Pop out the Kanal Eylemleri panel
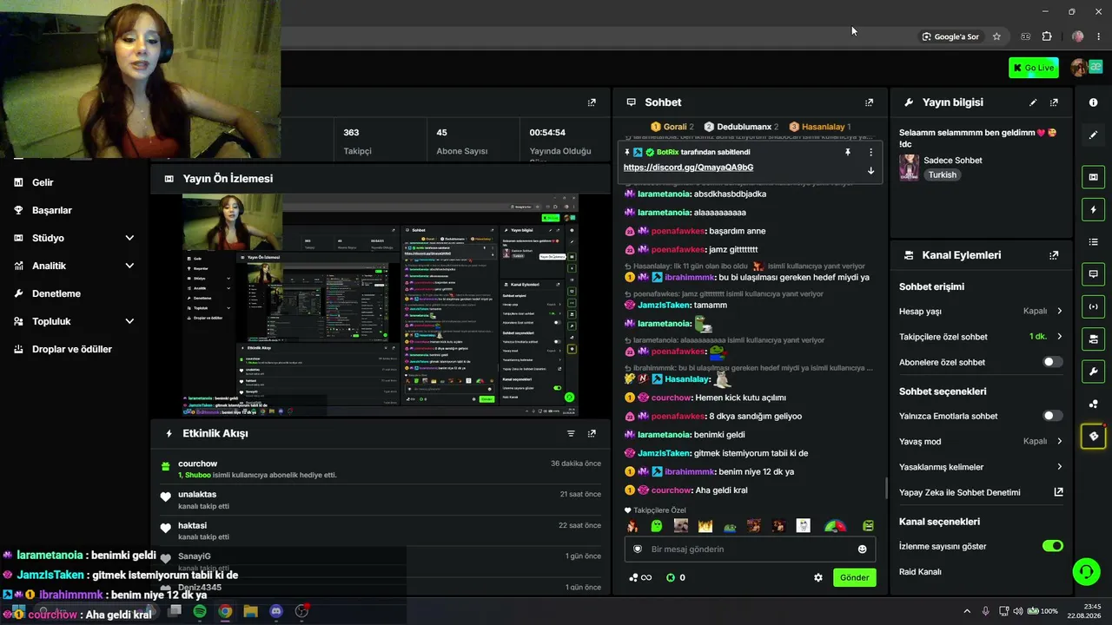 (1054, 255)
